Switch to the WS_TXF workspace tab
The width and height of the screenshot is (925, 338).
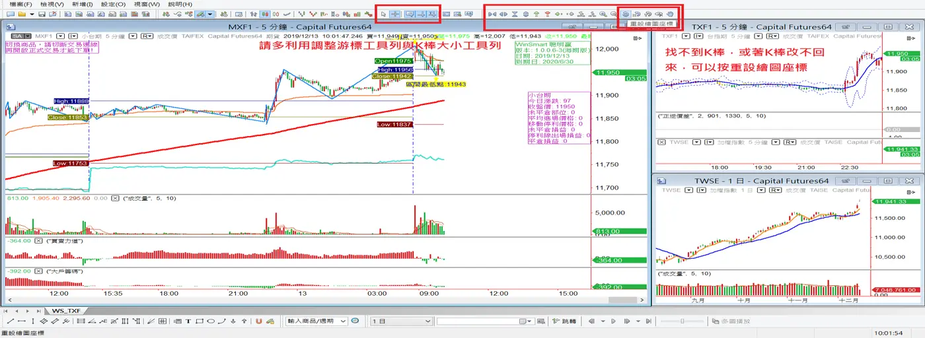coord(66,310)
